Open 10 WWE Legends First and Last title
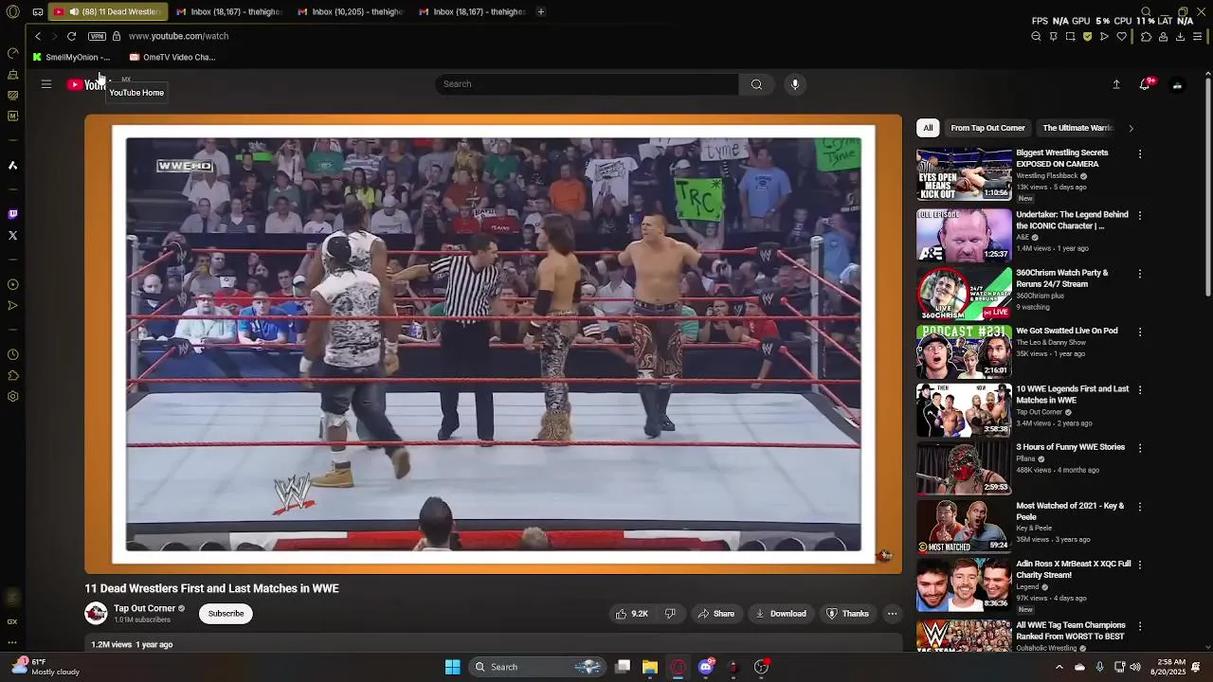 (x=1073, y=394)
